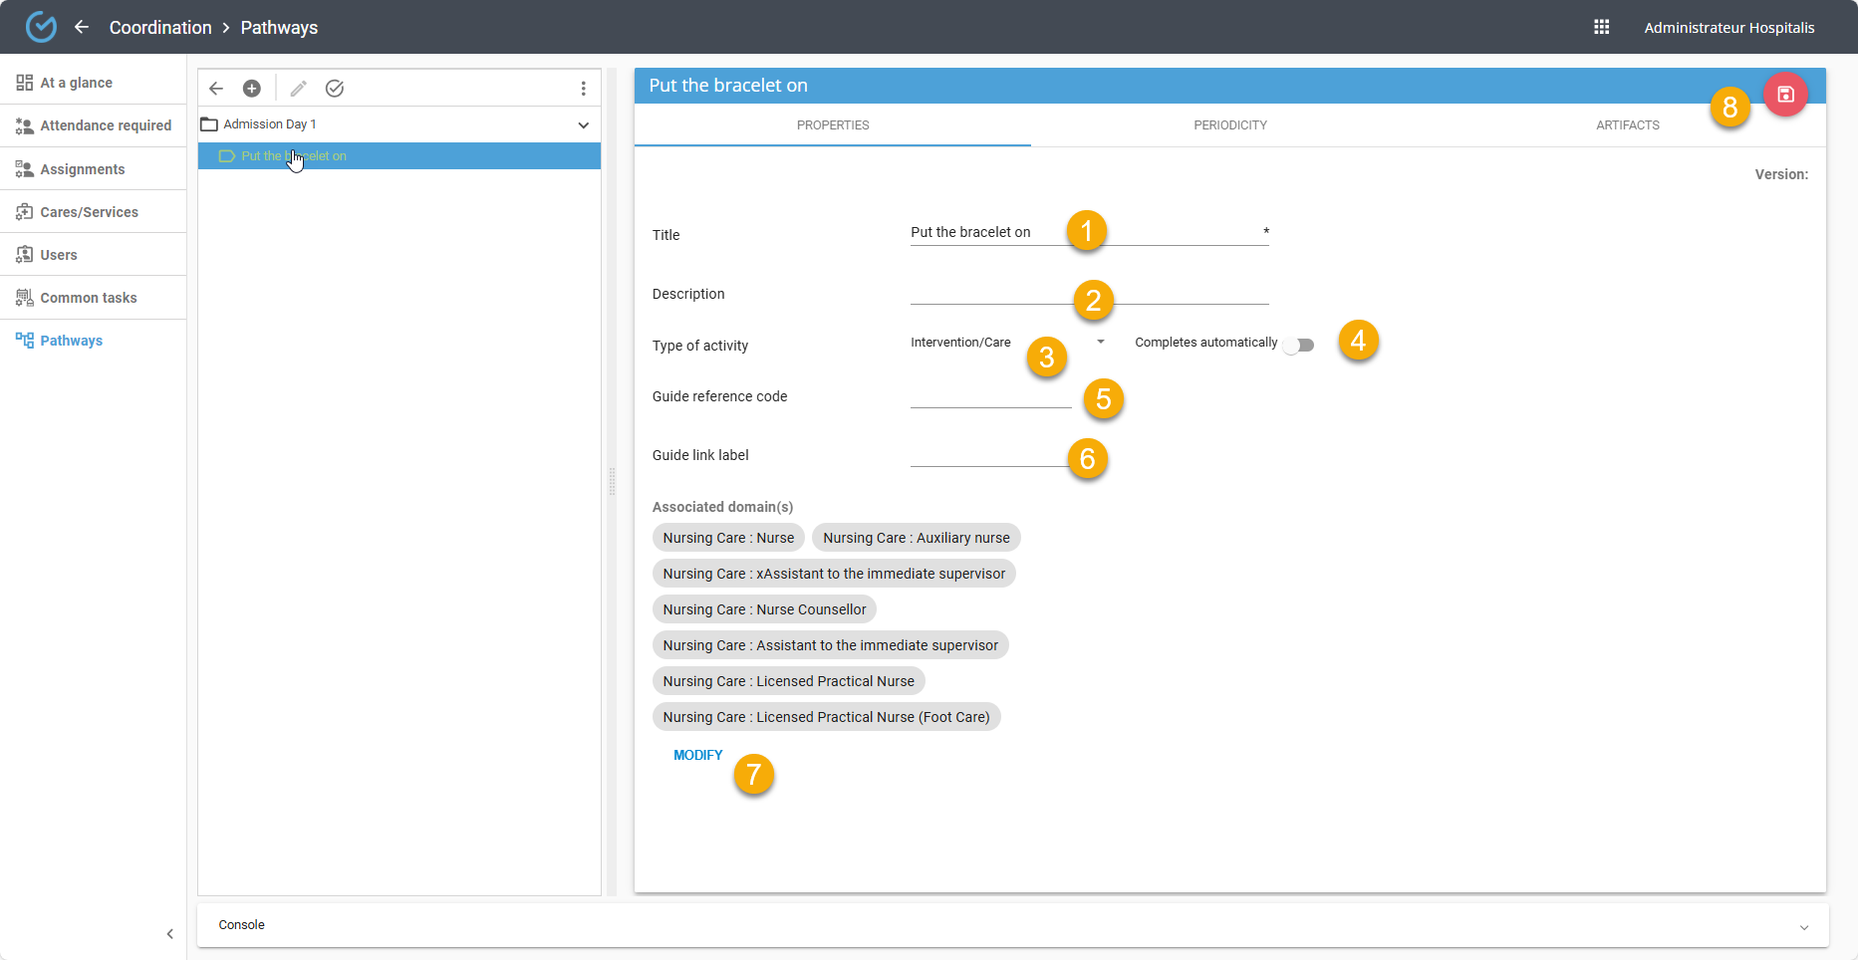Click the back arrow in the pathway panel toolbar
Screen dimensions: 1858x960
pyautogui.click(x=216, y=89)
